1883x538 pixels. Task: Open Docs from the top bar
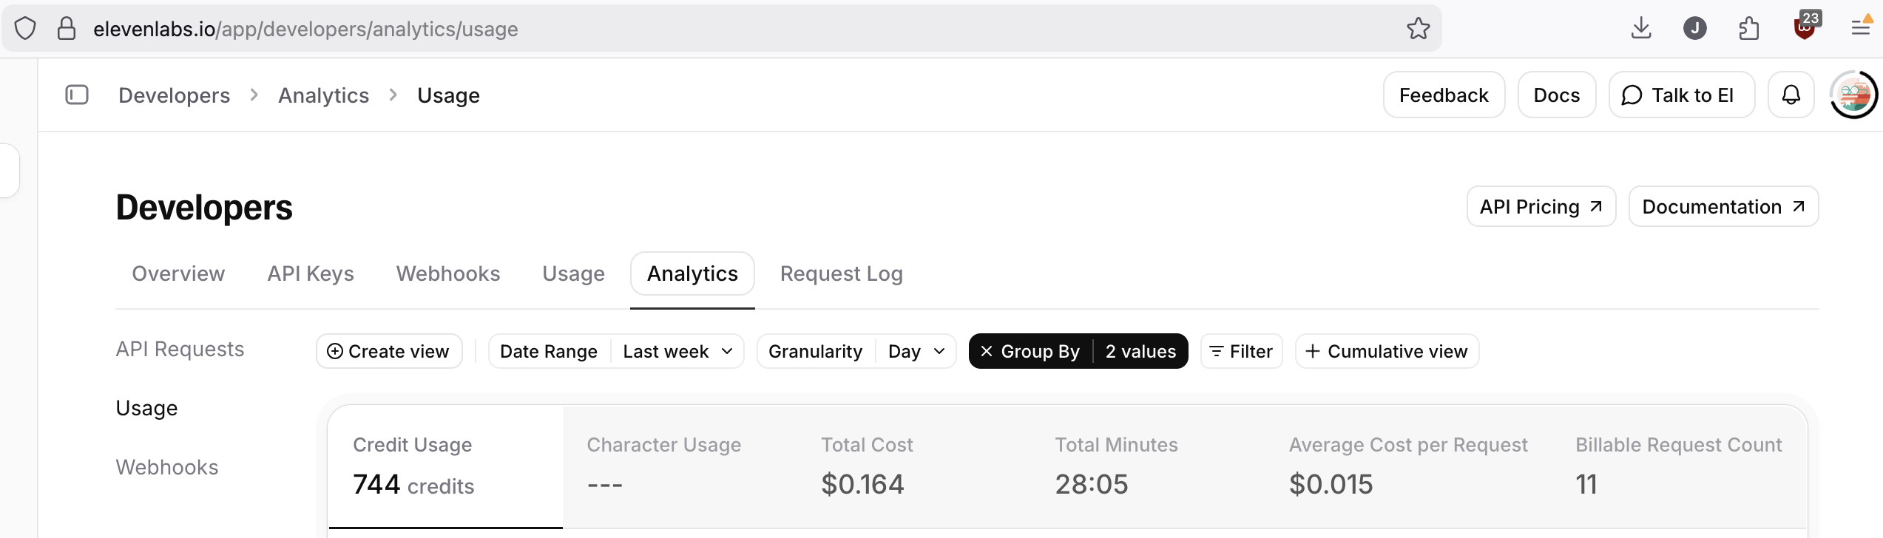point(1557,95)
